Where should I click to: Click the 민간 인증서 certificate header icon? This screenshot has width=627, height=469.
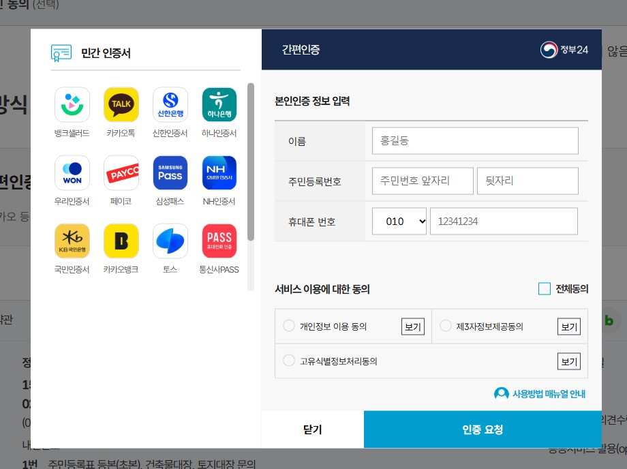point(61,52)
